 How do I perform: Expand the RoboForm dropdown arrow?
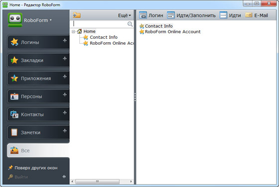(x=51, y=20)
